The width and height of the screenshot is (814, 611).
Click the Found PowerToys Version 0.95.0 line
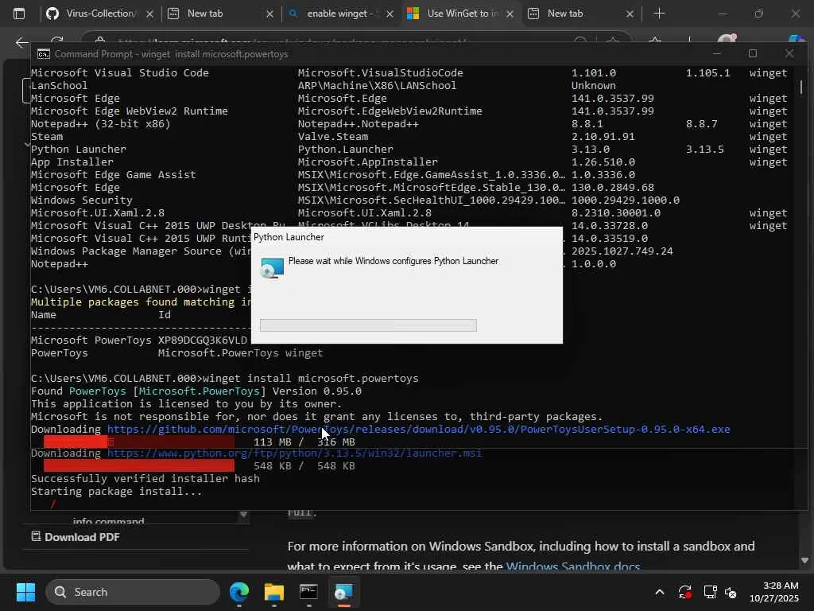196,391
